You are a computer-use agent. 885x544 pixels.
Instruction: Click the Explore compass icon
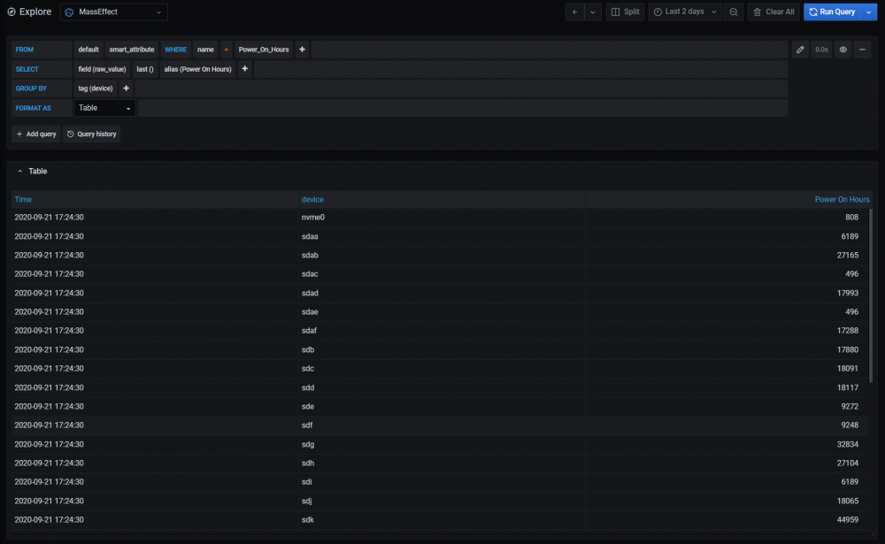(x=12, y=11)
